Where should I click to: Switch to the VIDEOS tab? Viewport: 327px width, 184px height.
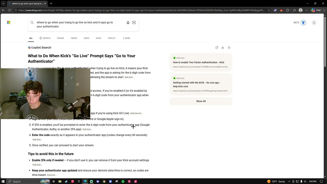pyautogui.click(x=74, y=38)
